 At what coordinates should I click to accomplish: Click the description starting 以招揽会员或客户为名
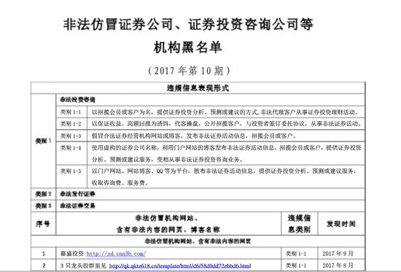coord(225,112)
